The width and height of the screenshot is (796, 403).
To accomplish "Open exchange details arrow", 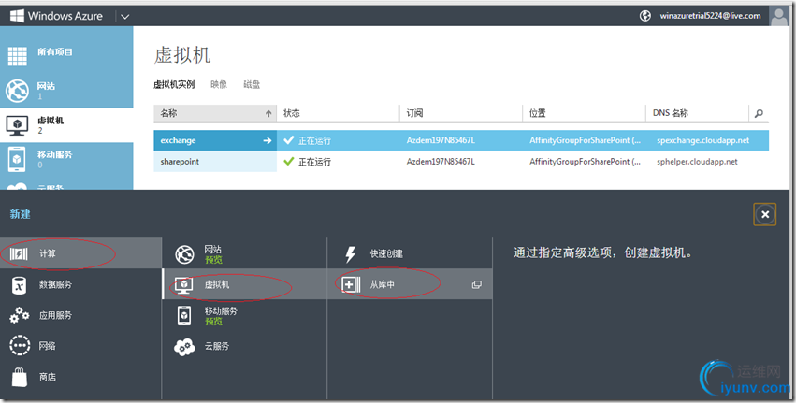I will [x=267, y=140].
